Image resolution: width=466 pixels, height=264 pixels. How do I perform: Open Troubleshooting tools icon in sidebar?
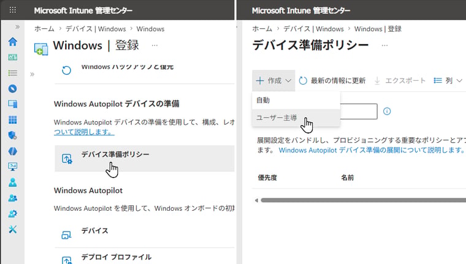tap(12, 229)
